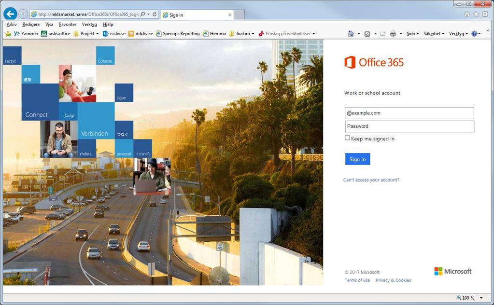Screen dimensions: 494x305
Task: Click the RSS feeds icon
Action: pos(367,34)
